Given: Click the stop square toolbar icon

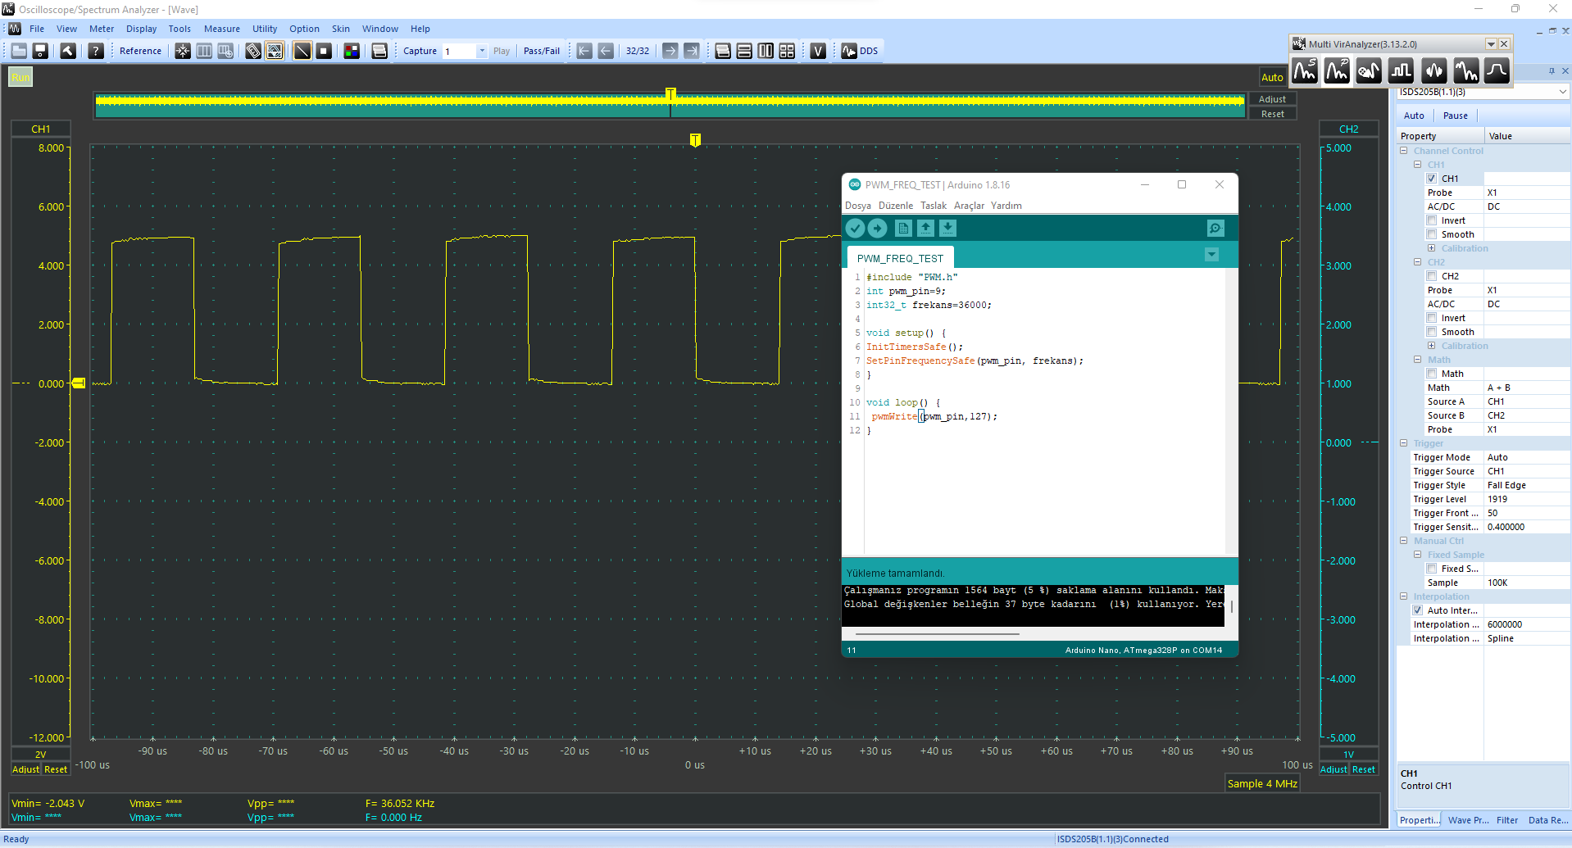Looking at the screenshot, I should point(324,51).
